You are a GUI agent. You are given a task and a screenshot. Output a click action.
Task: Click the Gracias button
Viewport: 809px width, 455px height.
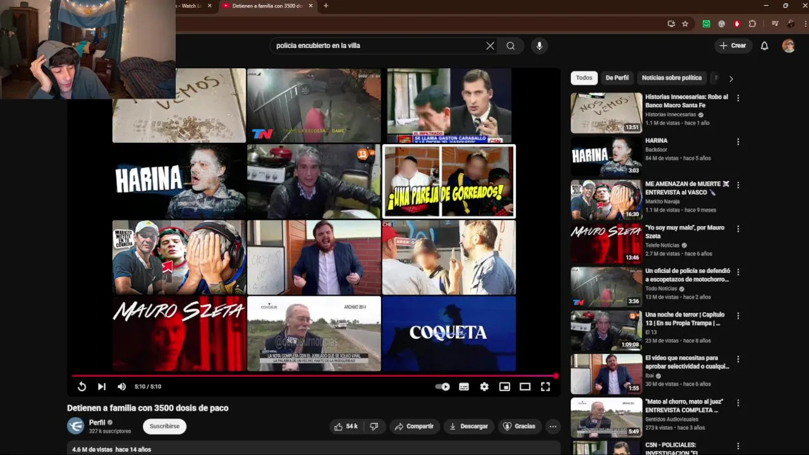coord(519,427)
